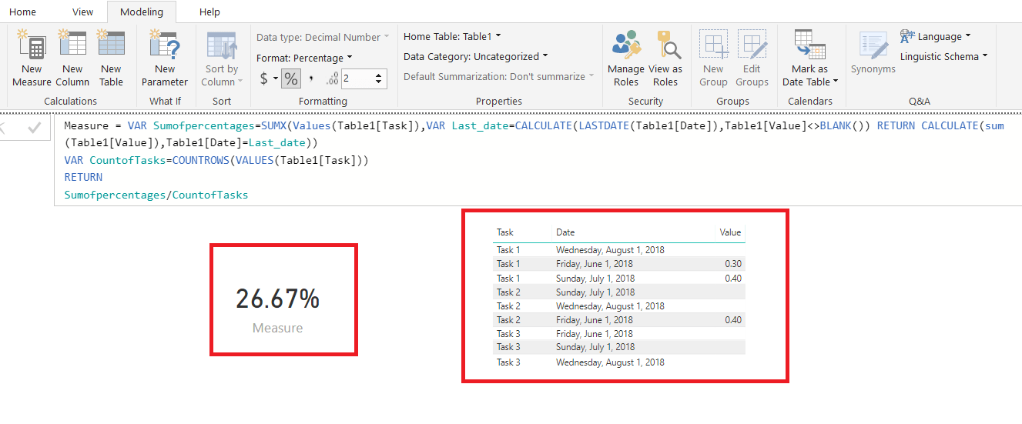
Task: Toggle thousands separator comma button
Action: [x=311, y=78]
